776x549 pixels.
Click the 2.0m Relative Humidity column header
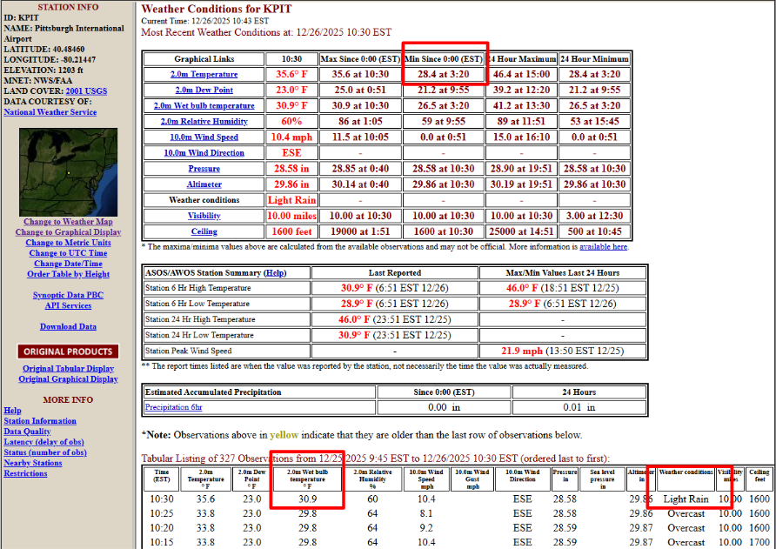pyautogui.click(x=372, y=479)
